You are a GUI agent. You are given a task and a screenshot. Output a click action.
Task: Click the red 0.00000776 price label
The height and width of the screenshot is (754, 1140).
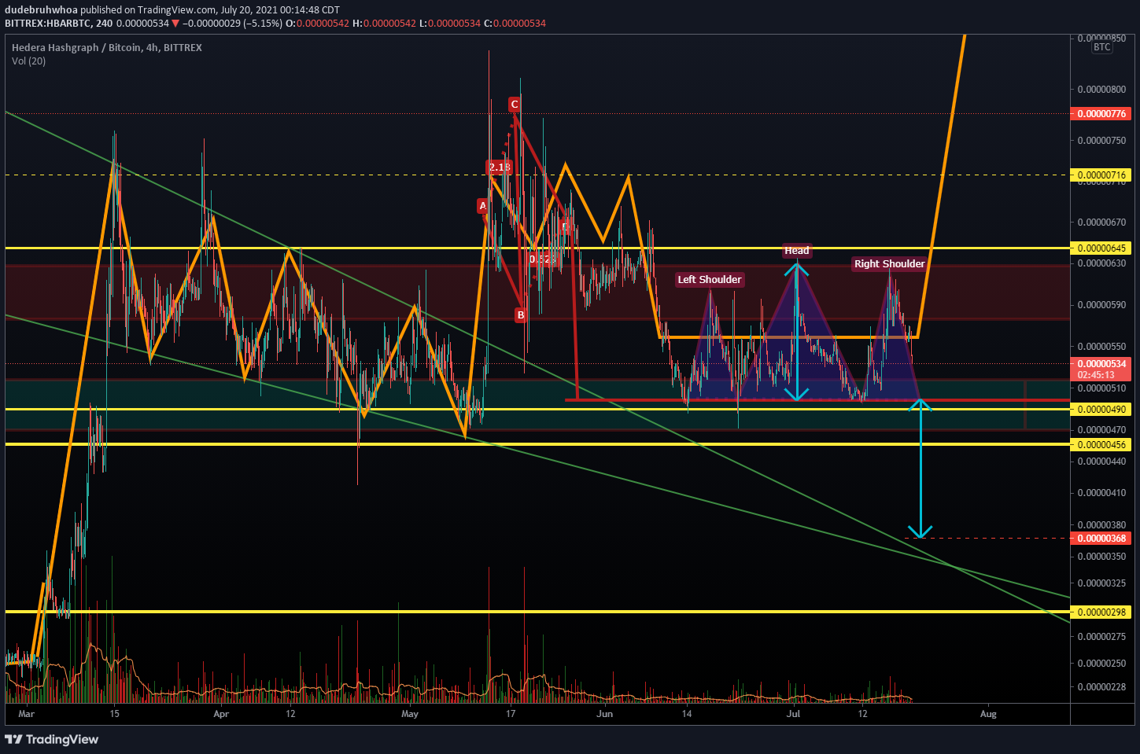click(x=1101, y=114)
